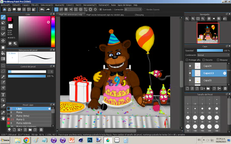231x144 pixels.
Task: Click the brush opacity slider at 100%
Action: (27, 76)
